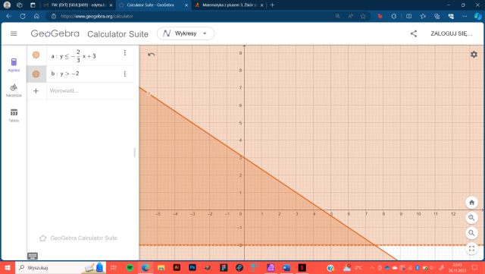Open graph settings gear icon
485x274 pixels.
pos(474,55)
